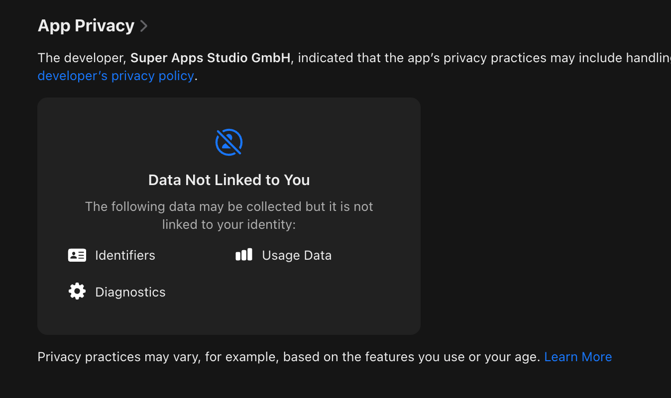The image size is (671, 398).
Task: Click the Diagnostics gear icon
Action: coord(77,292)
